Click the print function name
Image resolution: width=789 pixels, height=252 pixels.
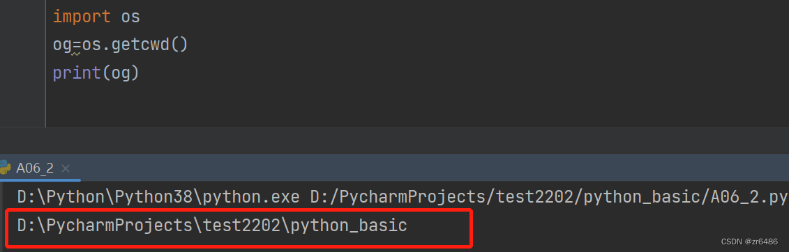click(77, 74)
